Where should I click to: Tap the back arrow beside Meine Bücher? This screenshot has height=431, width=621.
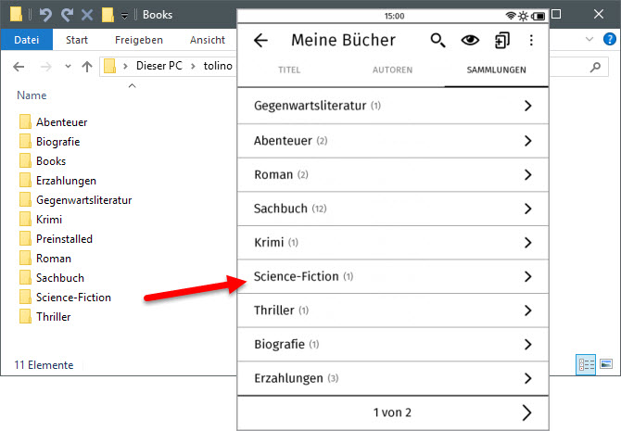260,41
